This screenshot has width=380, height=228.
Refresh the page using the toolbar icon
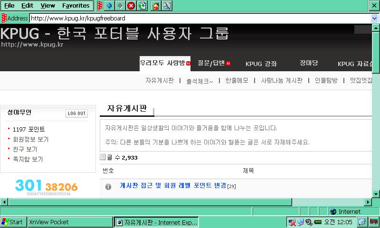[142, 6]
